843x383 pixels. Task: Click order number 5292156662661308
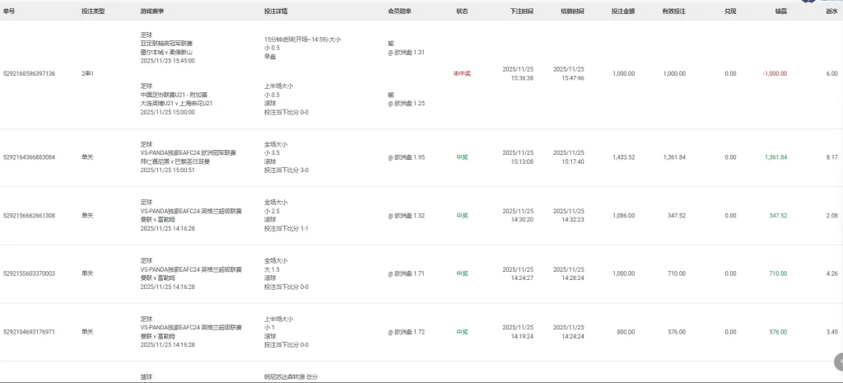30,216
